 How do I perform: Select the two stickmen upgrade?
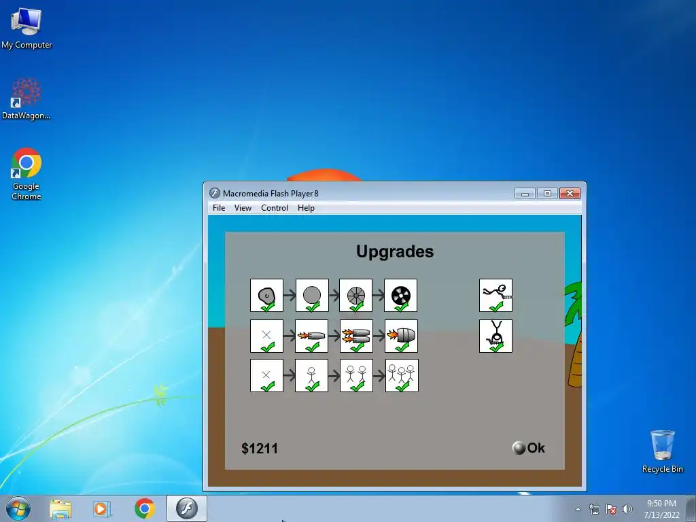pyautogui.click(x=356, y=375)
